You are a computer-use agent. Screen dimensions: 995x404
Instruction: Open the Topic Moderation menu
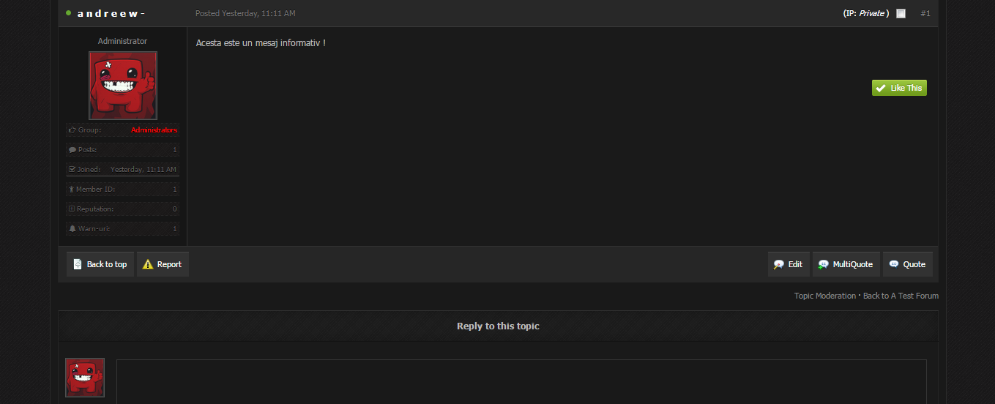[824, 296]
